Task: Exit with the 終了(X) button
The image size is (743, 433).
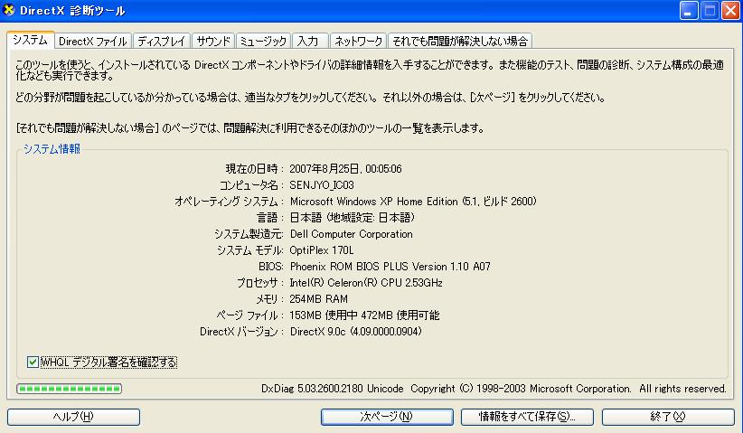Action: click(x=668, y=417)
